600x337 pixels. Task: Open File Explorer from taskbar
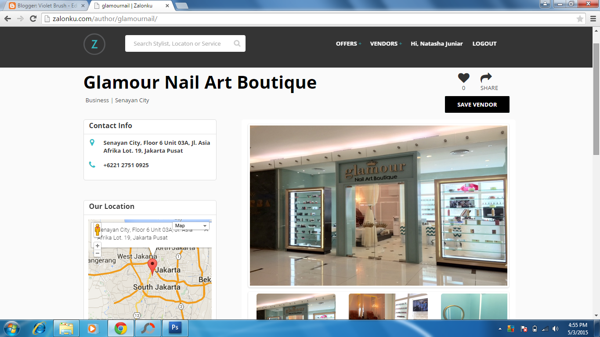point(66,328)
